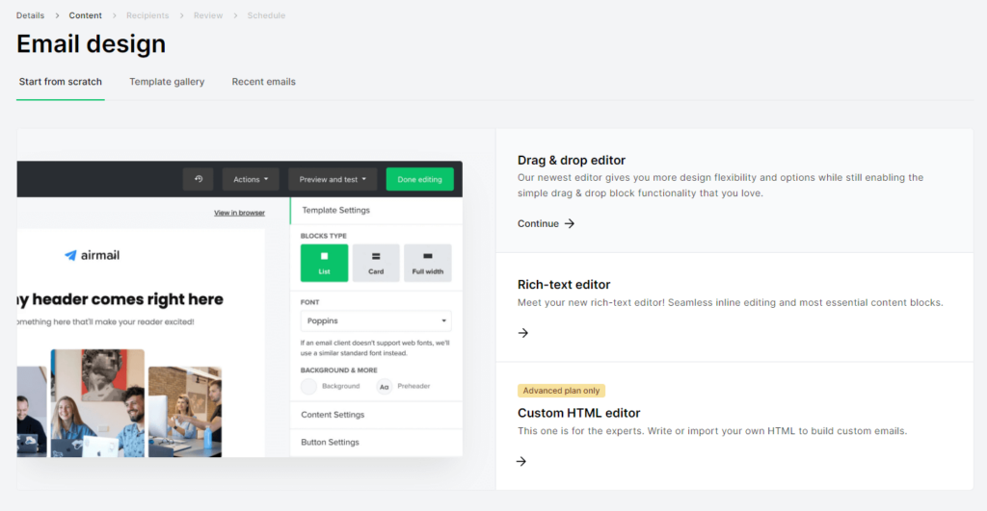Image resolution: width=987 pixels, height=511 pixels.
Task: Go to Recipients breadcrumb step
Action: tap(147, 15)
